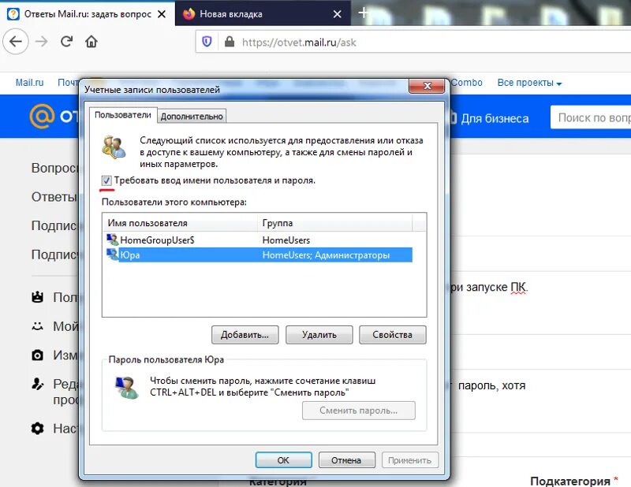Open settings gear icon in sidebar

(37, 428)
